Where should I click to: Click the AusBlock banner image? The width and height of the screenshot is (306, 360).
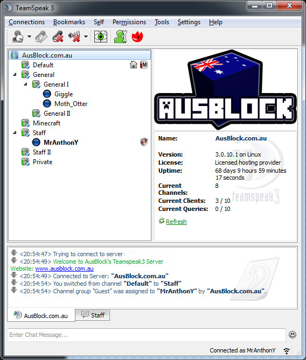point(225,89)
